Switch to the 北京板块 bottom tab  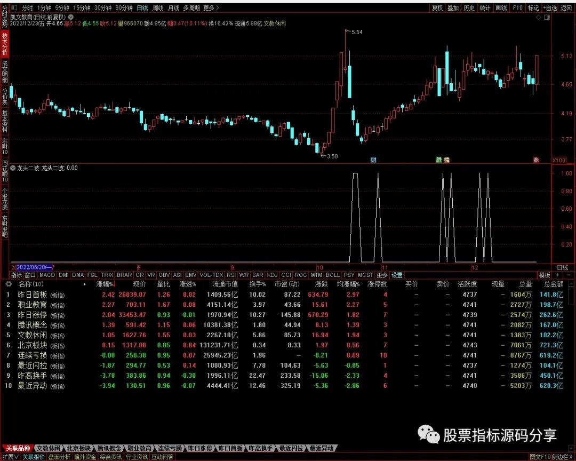pos(78,448)
